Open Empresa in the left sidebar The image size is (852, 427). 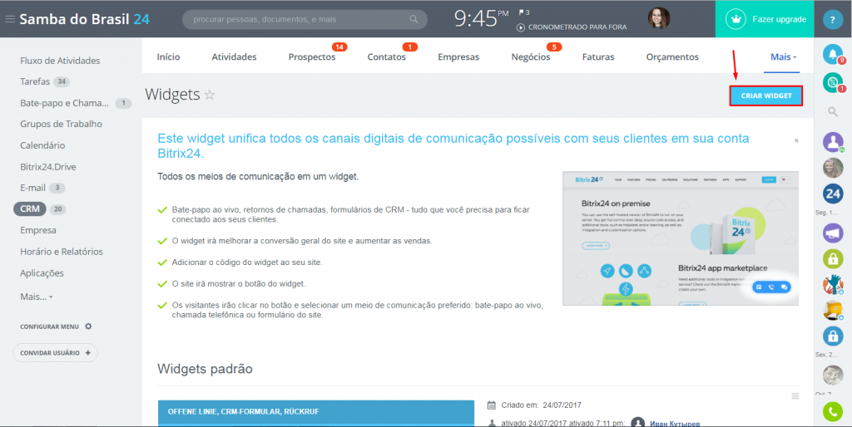tap(38, 231)
